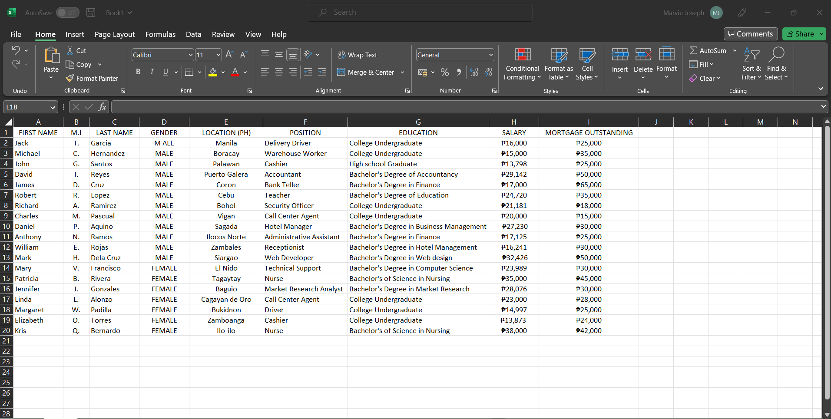Image resolution: width=831 pixels, height=419 pixels.
Task: Expand the font name Calibri dropdown
Action: click(191, 55)
